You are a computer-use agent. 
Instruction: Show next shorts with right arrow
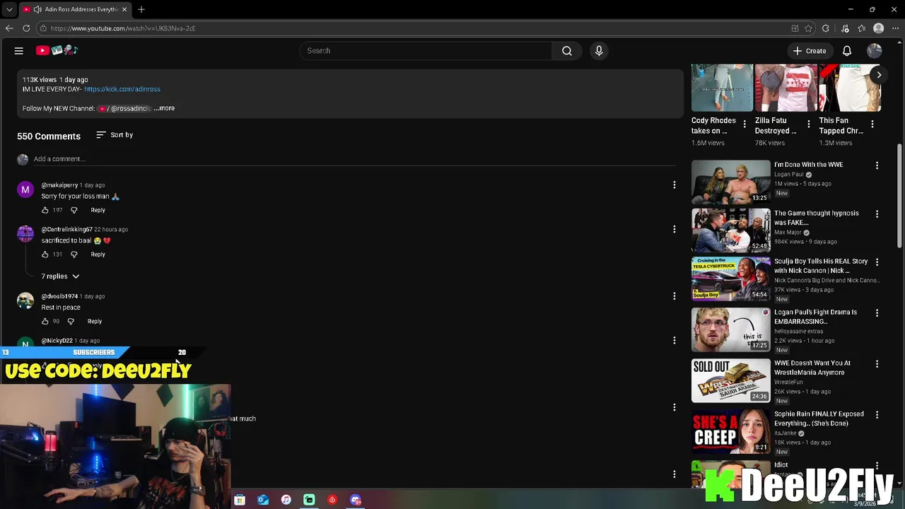879,75
